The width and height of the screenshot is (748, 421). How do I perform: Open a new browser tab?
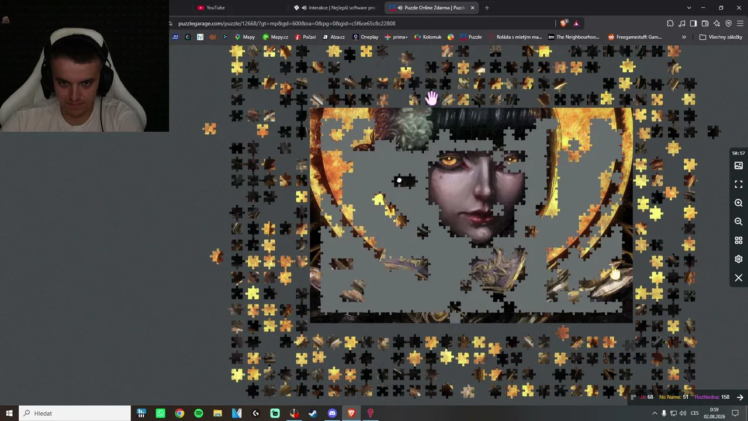(487, 8)
